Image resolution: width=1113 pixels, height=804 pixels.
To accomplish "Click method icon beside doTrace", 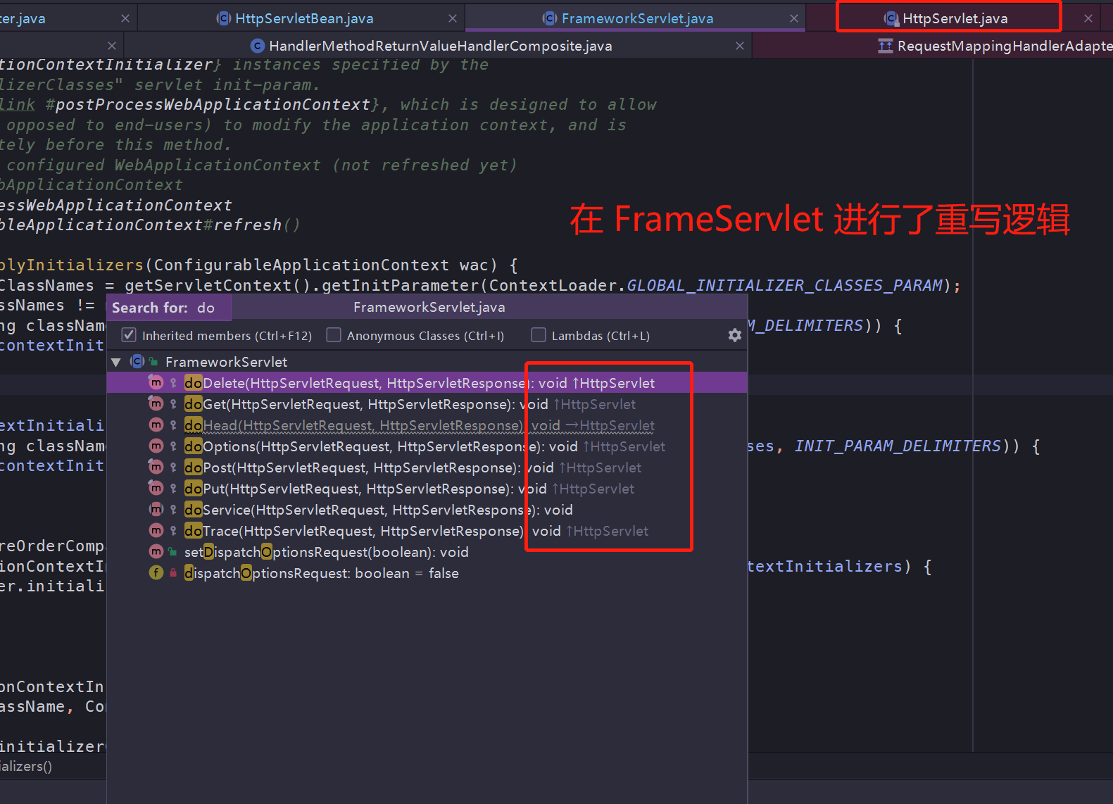I will click(156, 530).
